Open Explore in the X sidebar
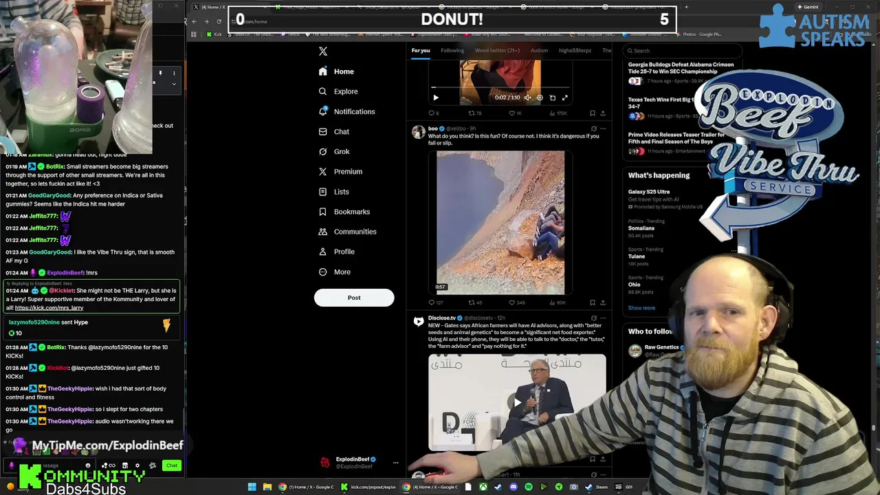 [338, 91]
